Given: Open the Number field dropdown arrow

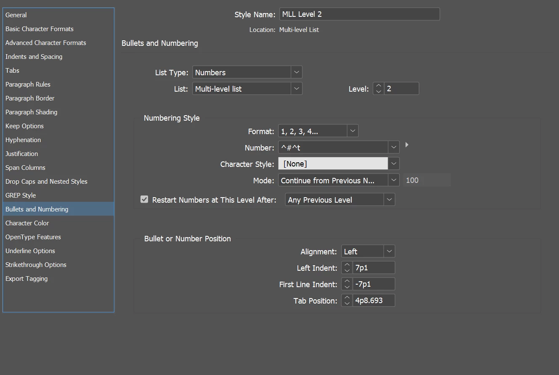Looking at the screenshot, I should point(394,148).
